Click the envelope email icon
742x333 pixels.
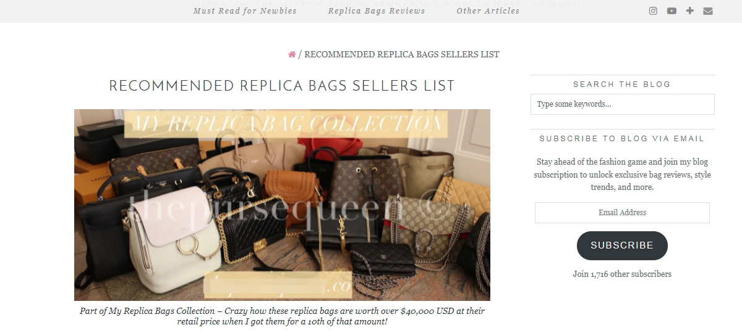[x=708, y=10]
